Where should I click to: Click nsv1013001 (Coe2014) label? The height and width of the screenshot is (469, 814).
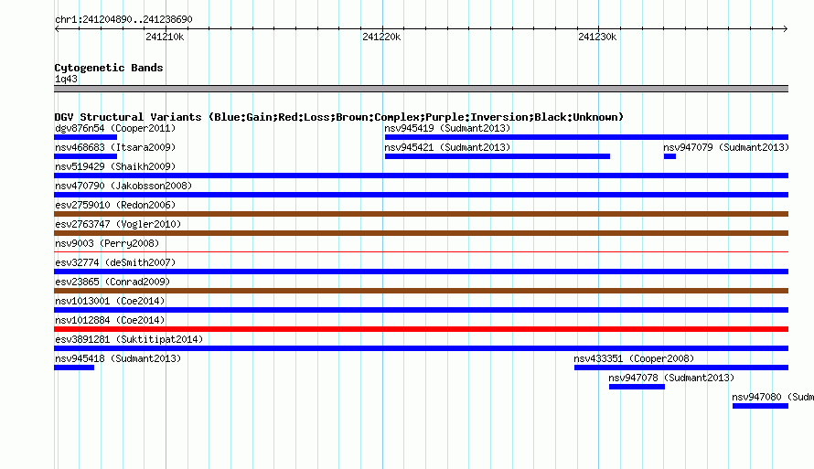pos(110,301)
